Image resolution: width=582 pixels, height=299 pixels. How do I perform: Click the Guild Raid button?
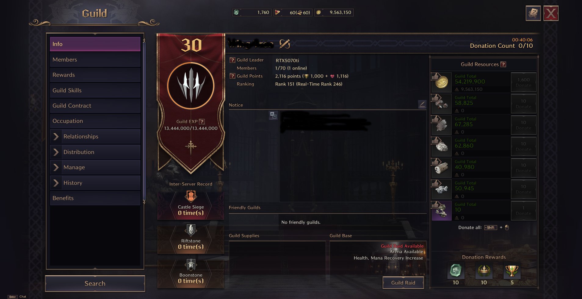[403, 283]
